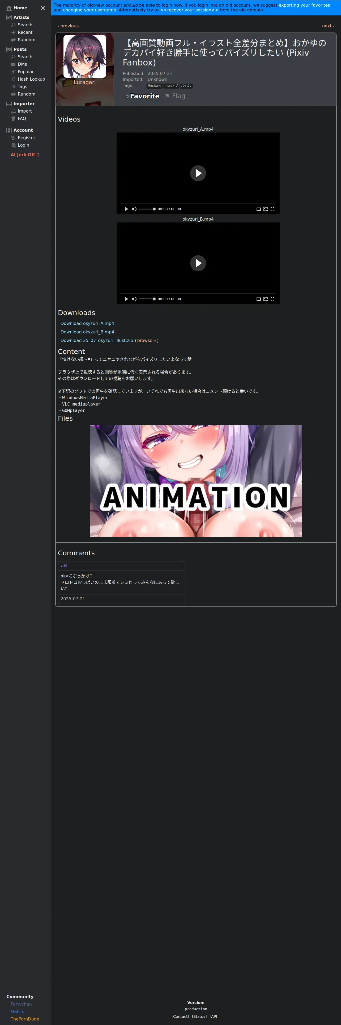Screen dimensions: 341x1025
Task: Enter fullscreen on okyzuri_B.mp4
Action: 272,299
